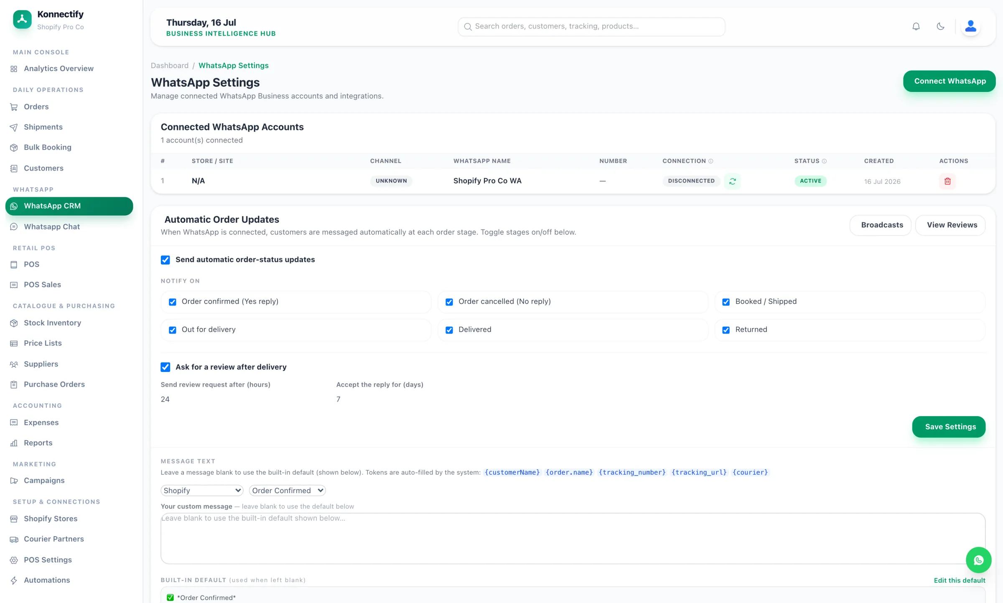This screenshot has height=603, width=1003.
Task: Go to Dashboard breadcrumb link
Action: pos(170,66)
